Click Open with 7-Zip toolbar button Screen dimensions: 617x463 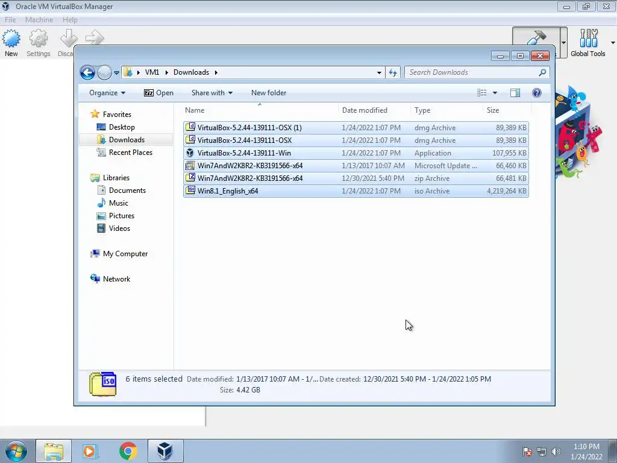point(158,93)
